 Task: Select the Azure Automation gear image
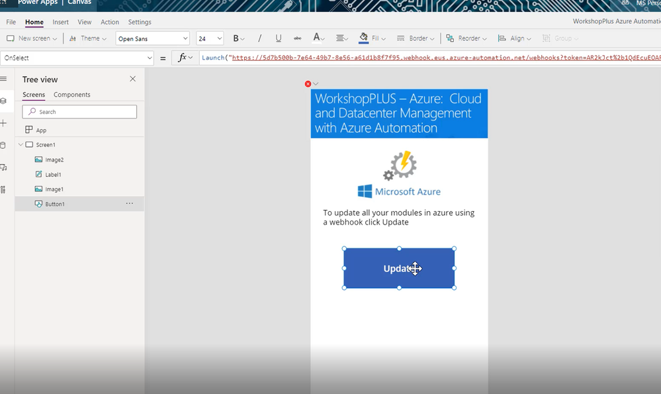click(400, 166)
